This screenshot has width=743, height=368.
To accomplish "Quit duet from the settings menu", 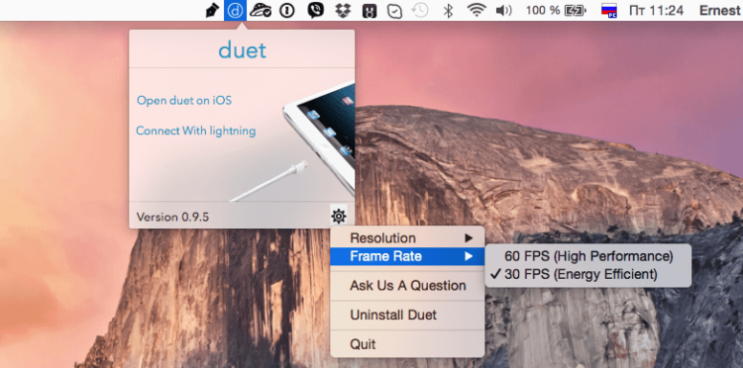I will pos(407,344).
